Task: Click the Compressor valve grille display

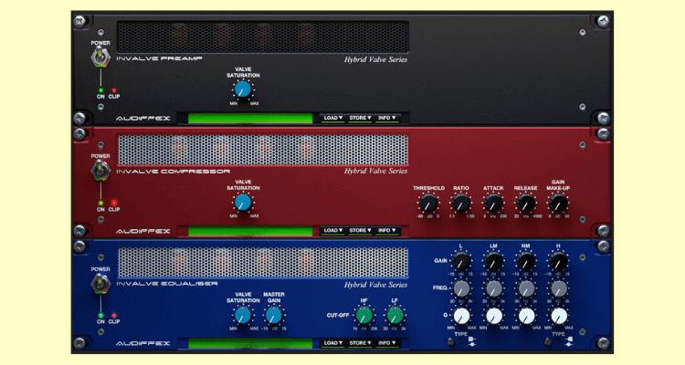Action: [x=263, y=150]
